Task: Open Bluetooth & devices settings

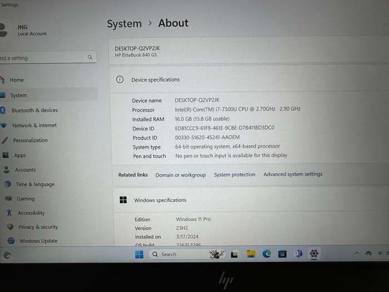Action: [34, 110]
